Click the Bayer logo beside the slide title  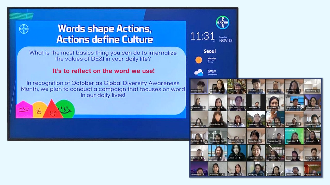(x=24, y=29)
